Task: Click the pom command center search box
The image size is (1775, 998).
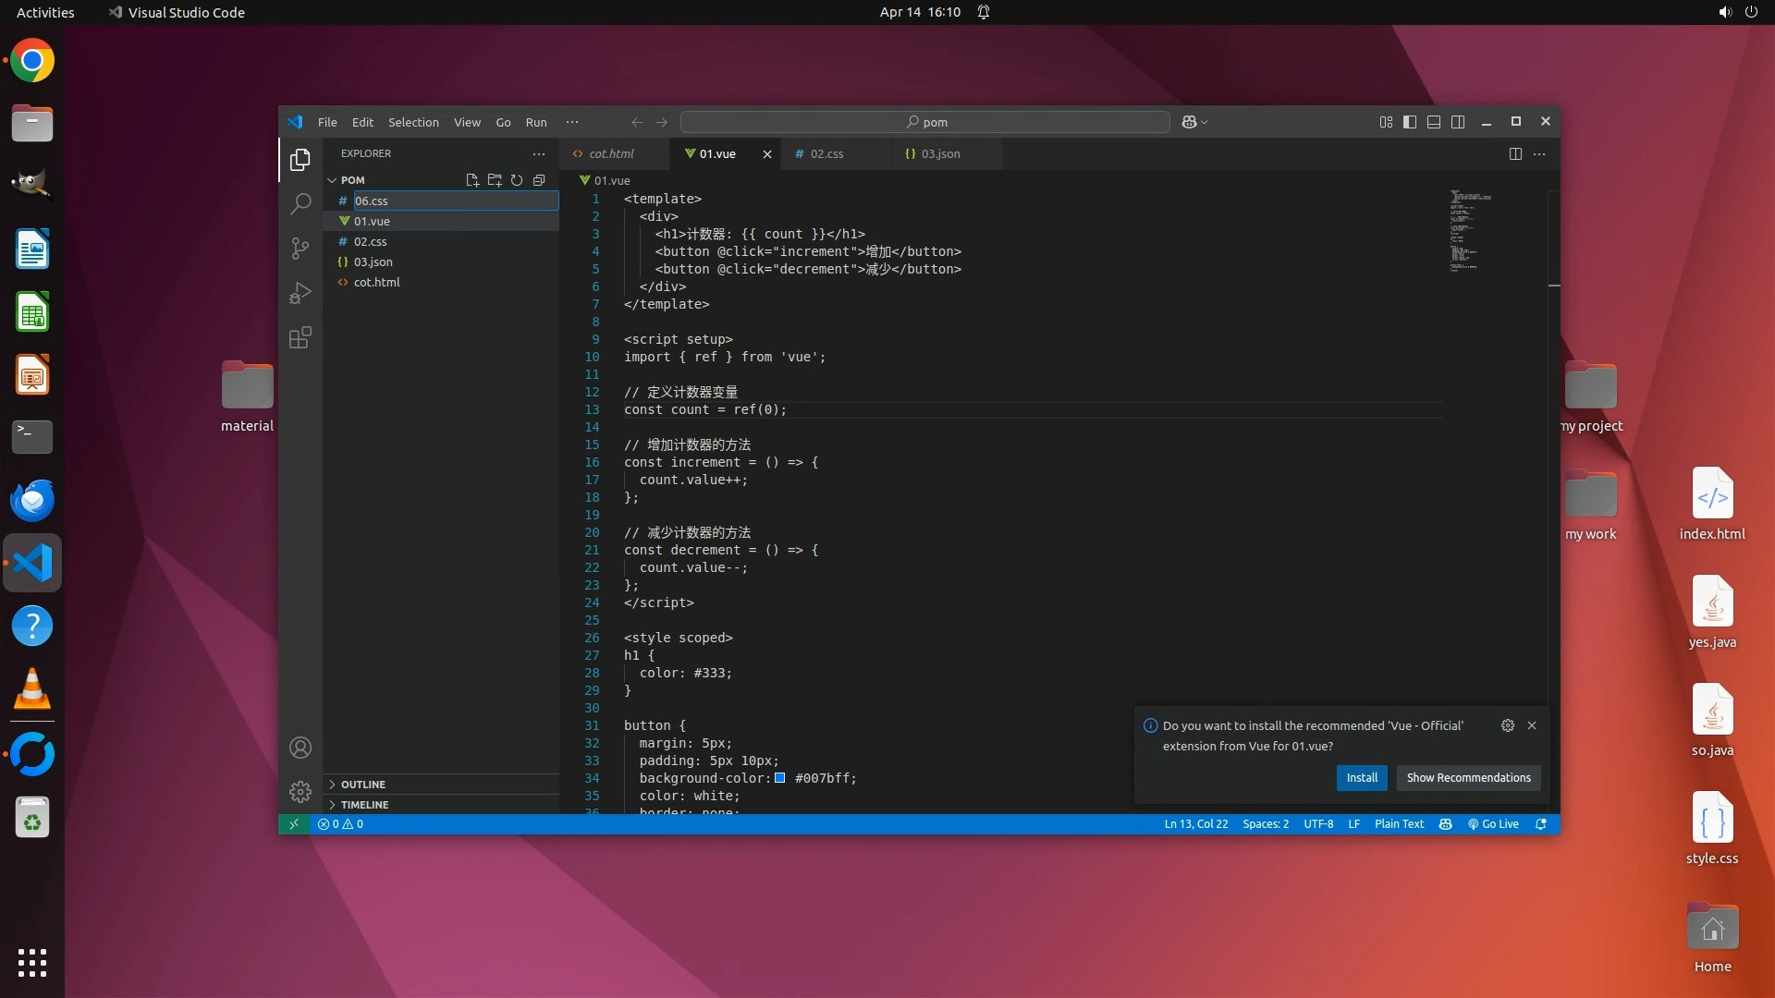Action: pyautogui.click(x=925, y=122)
